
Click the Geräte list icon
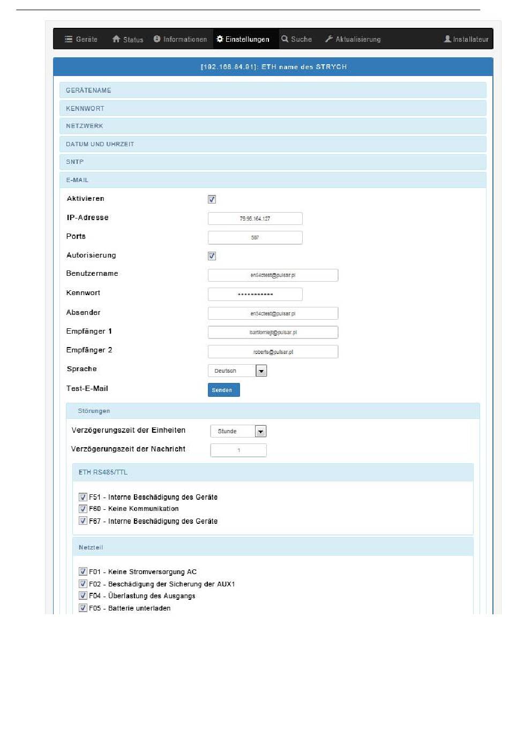click(69, 39)
